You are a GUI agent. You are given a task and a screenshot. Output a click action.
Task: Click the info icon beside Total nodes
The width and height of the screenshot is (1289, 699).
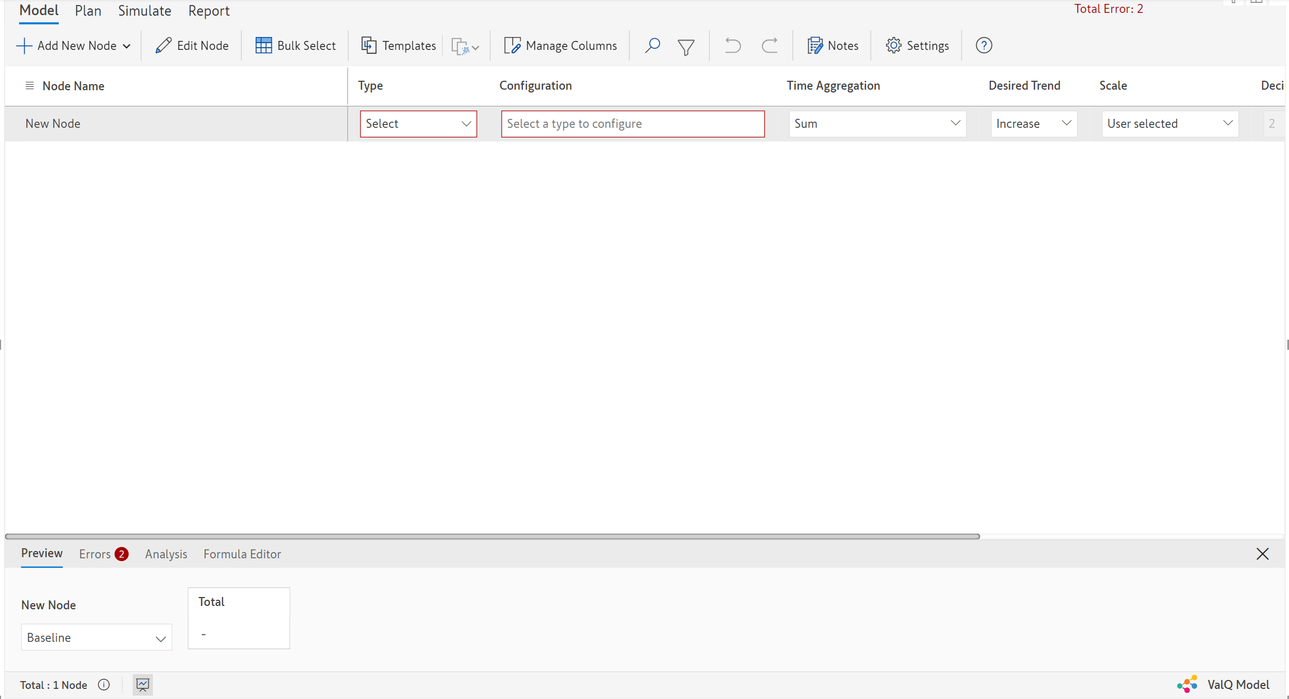[104, 684]
